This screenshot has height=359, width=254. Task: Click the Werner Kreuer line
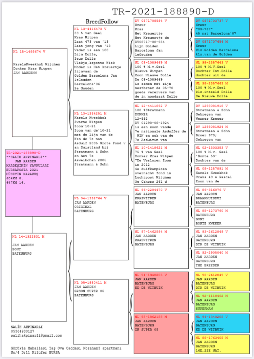point(209,119)
